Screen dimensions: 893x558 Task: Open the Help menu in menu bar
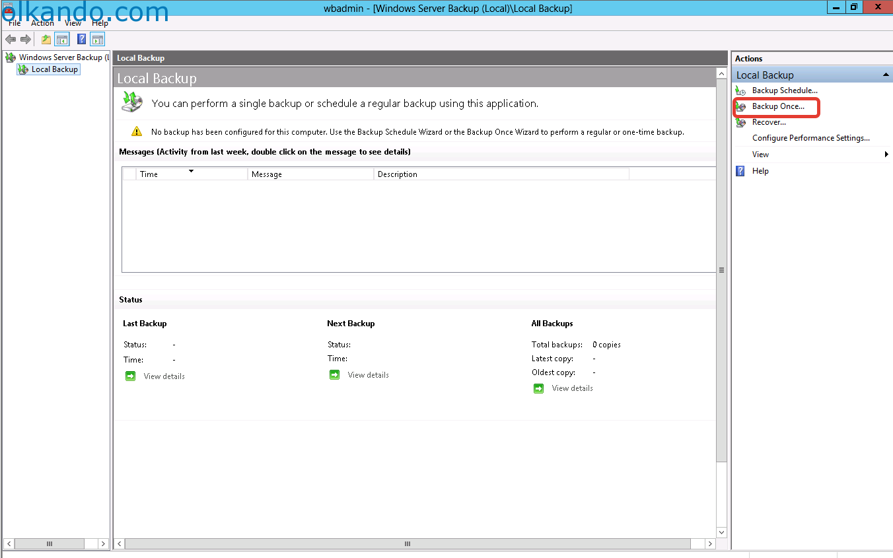click(x=100, y=23)
